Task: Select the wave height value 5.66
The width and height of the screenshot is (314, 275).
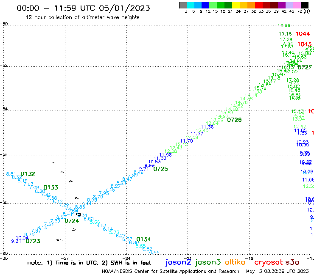Action: (95, 222)
